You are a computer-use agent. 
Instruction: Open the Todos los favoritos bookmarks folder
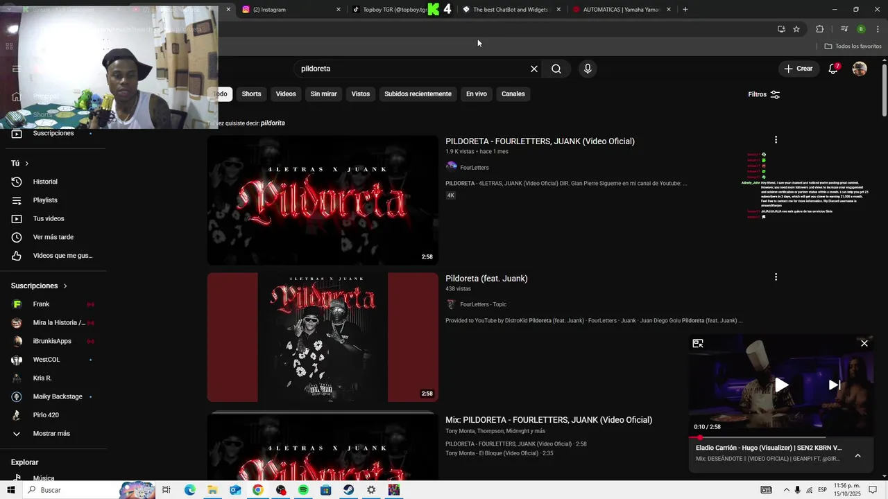(853, 46)
